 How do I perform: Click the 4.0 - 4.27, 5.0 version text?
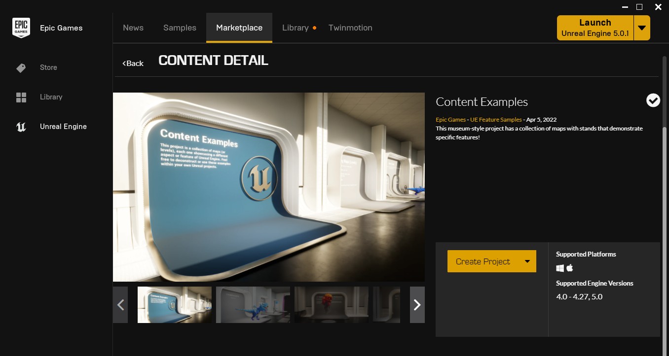(579, 296)
